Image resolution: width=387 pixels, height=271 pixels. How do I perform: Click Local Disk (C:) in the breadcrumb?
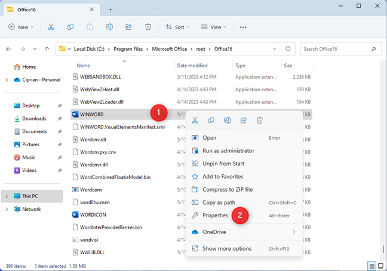coord(89,49)
